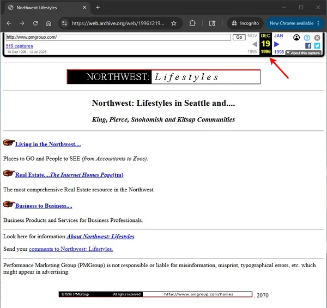Close the Northwest: Lifestyles tab
The image size is (327, 308).
[84, 8]
